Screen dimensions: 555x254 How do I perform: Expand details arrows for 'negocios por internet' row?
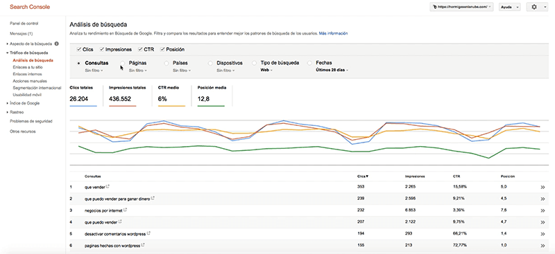(543, 211)
